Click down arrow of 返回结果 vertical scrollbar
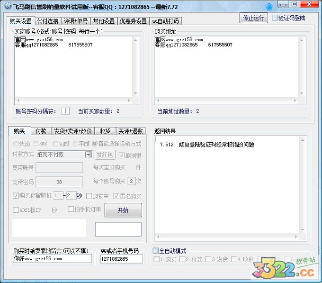 (x=303, y=230)
